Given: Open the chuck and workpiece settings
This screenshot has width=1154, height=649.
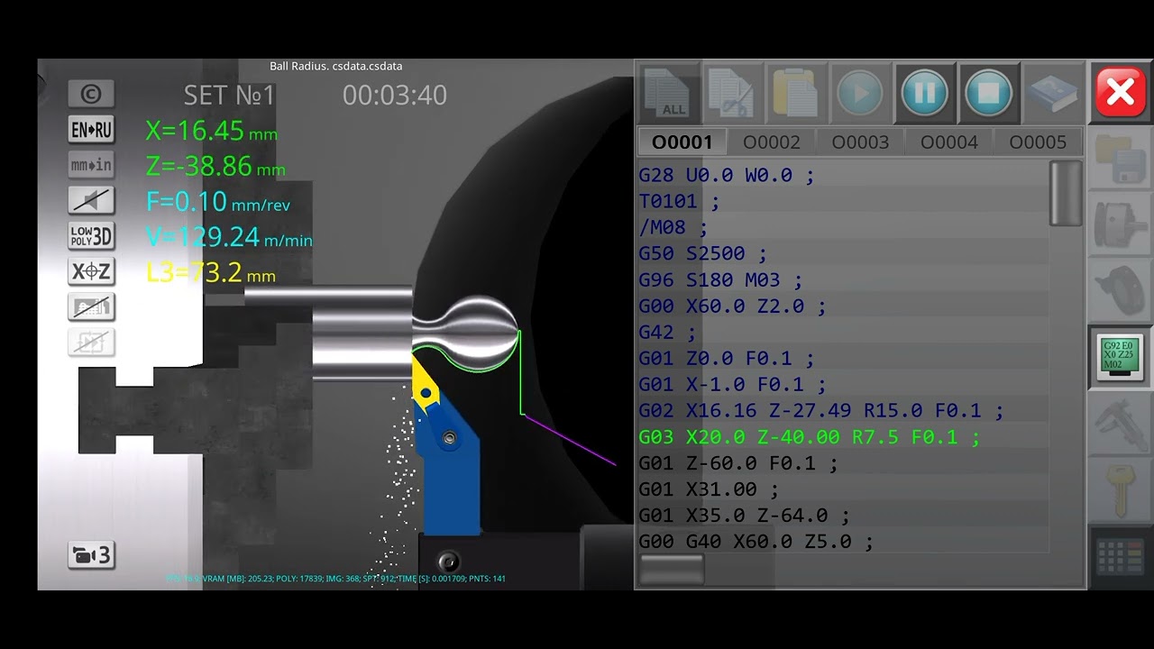Looking at the screenshot, I should pyautogui.click(x=1120, y=224).
